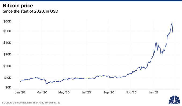Select the 'Bitcoin price' chart title

[18, 6]
